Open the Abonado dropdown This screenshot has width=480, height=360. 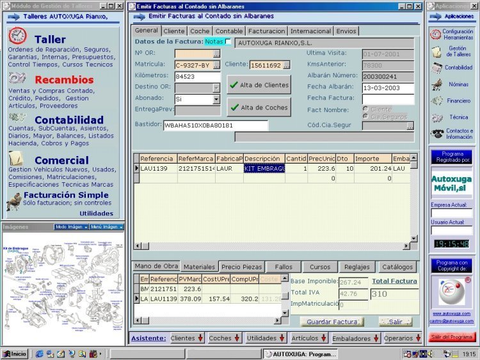[x=216, y=99]
